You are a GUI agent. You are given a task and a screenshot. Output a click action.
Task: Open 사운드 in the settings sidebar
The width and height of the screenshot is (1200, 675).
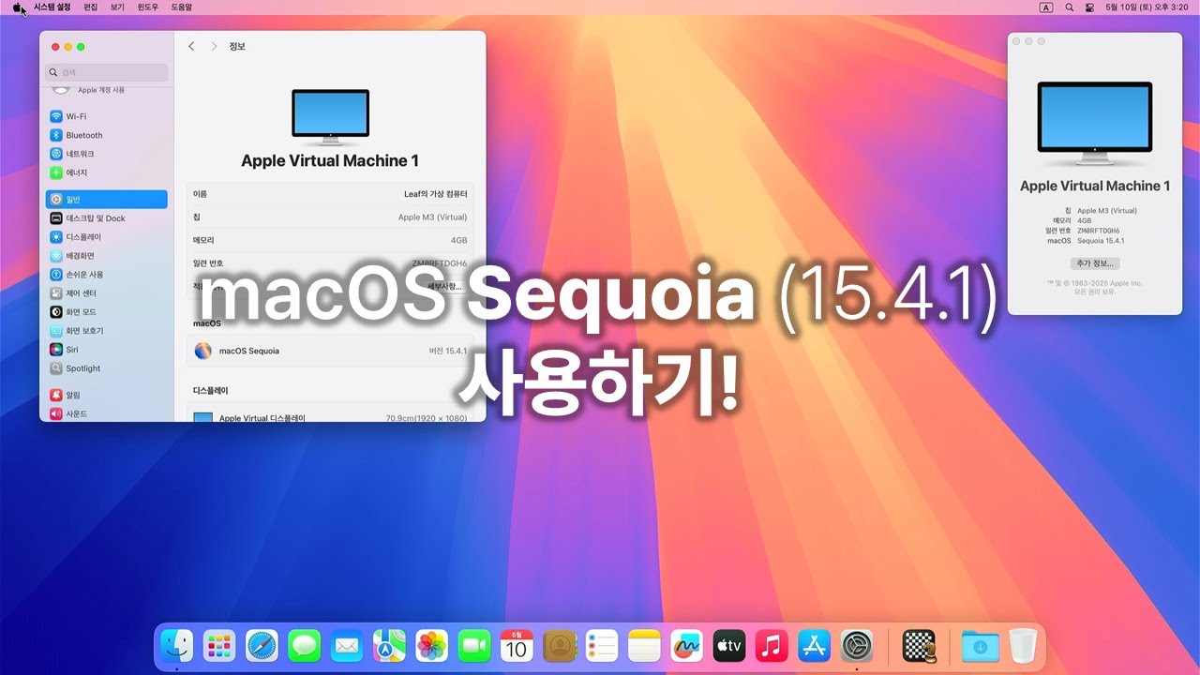pyautogui.click(x=107, y=413)
